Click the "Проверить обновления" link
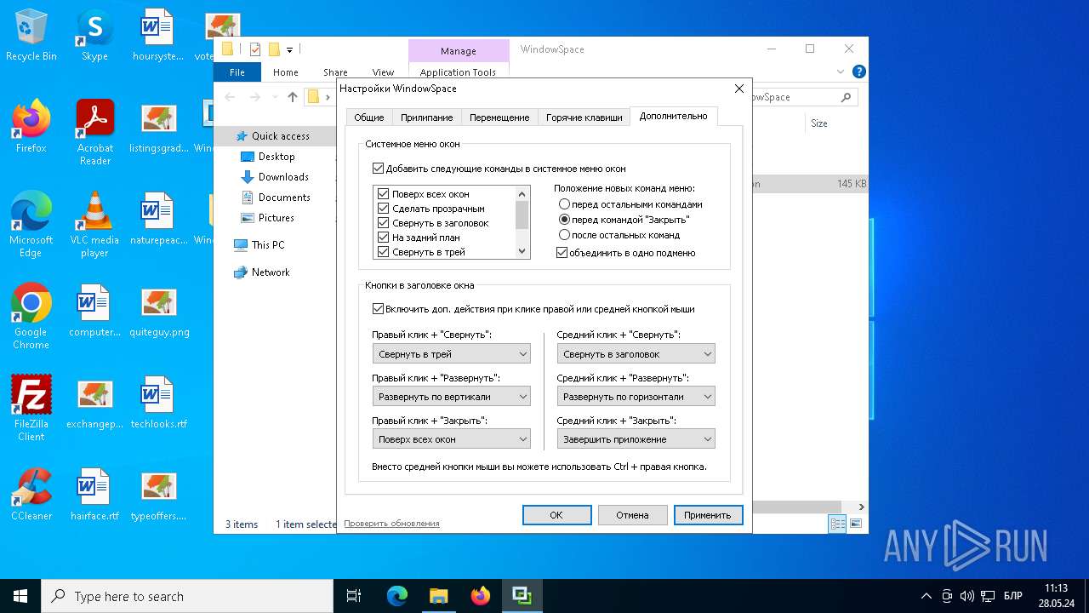Image resolution: width=1089 pixels, height=613 pixels. pos(391,524)
